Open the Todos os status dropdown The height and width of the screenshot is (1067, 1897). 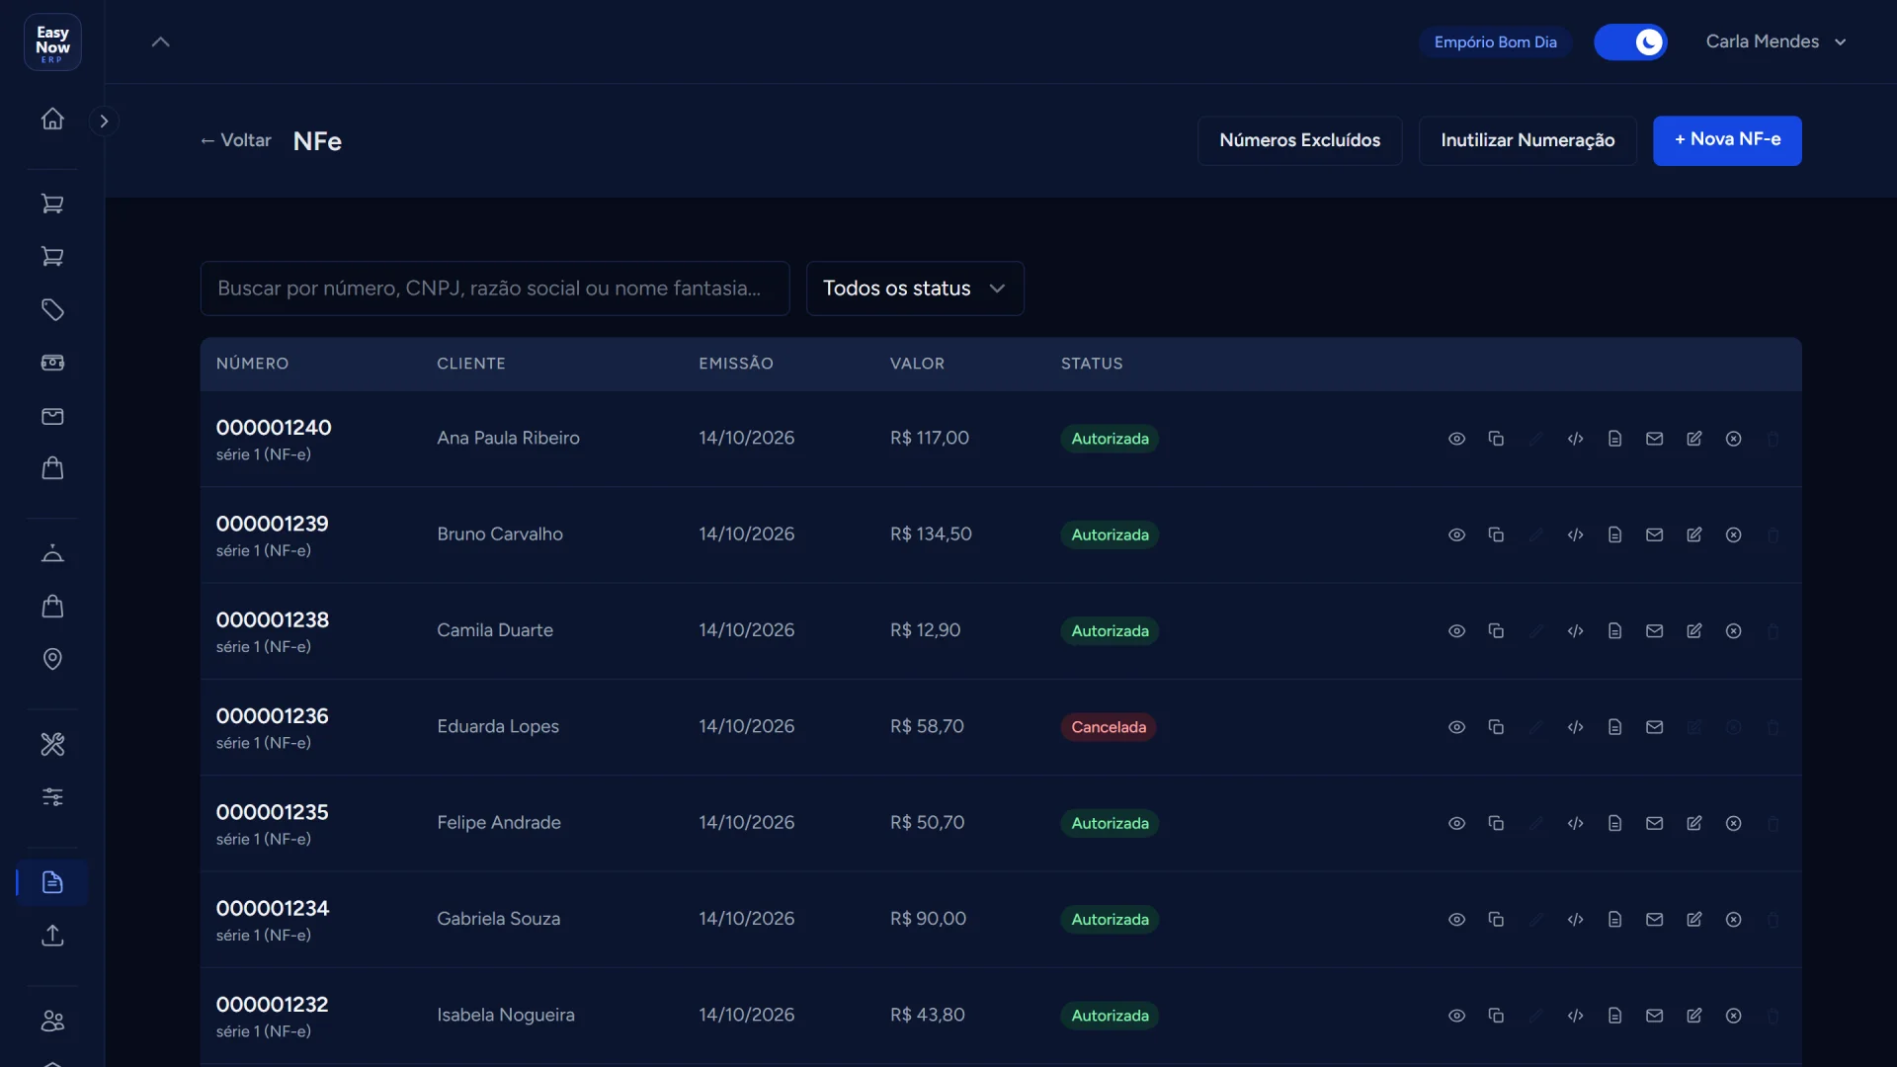coord(915,288)
